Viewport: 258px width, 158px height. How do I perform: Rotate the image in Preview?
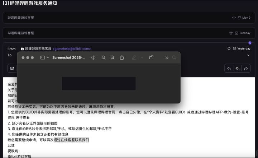point(151,57)
